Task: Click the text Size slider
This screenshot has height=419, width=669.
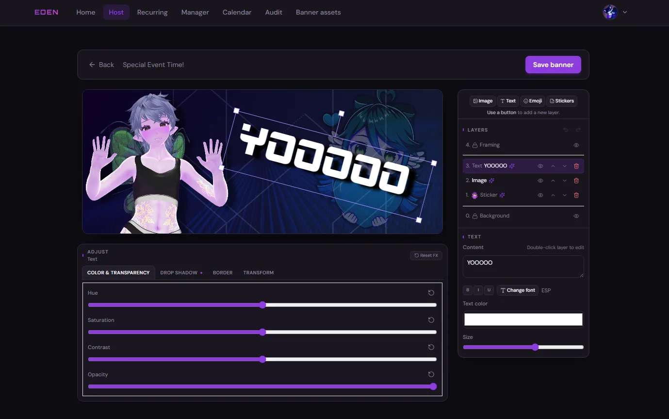Action: (523, 347)
